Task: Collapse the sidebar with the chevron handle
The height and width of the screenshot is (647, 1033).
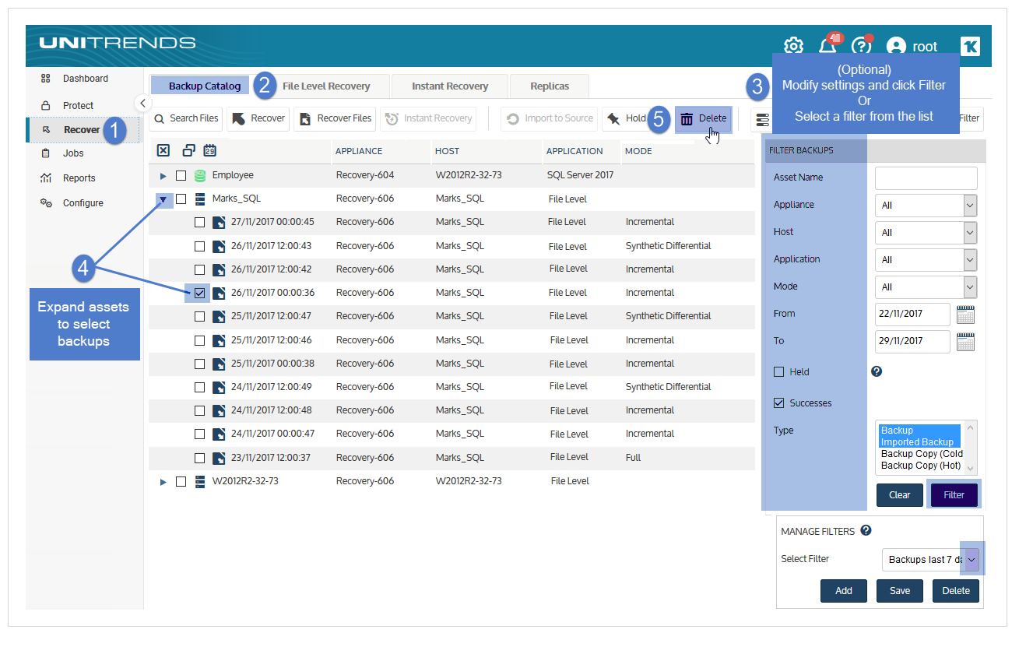Action: (142, 103)
